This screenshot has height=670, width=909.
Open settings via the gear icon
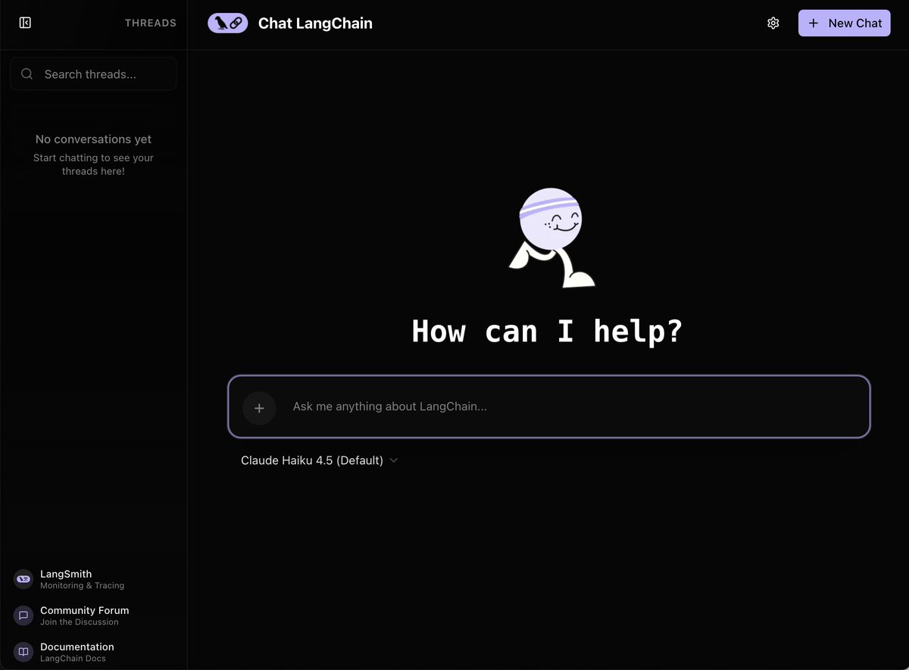pos(773,23)
